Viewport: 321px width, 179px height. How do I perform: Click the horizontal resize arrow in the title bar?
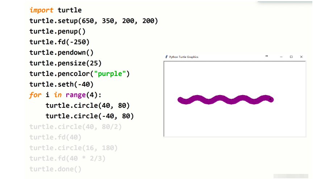click(x=267, y=56)
